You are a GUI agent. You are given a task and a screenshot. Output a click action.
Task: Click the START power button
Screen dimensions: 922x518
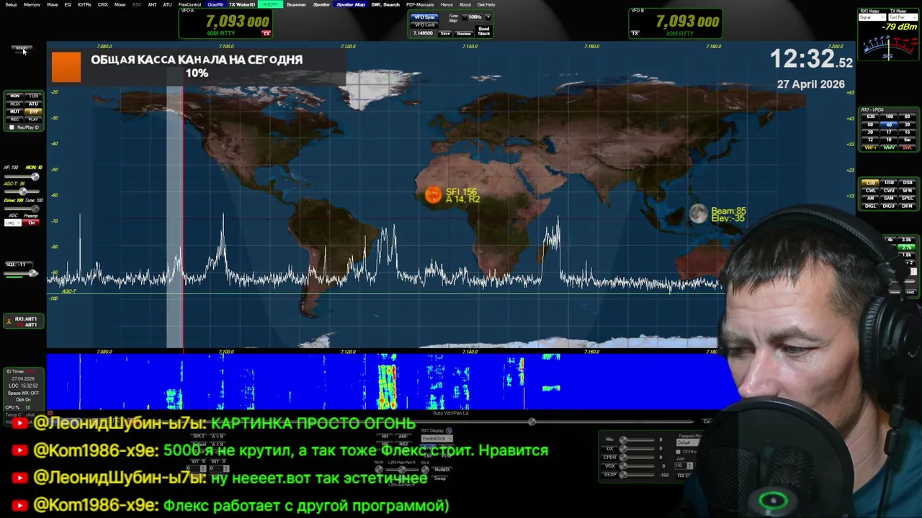tap(22, 49)
